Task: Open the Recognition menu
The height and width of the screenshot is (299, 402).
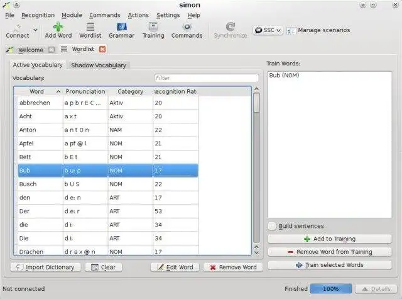Action: [38, 15]
